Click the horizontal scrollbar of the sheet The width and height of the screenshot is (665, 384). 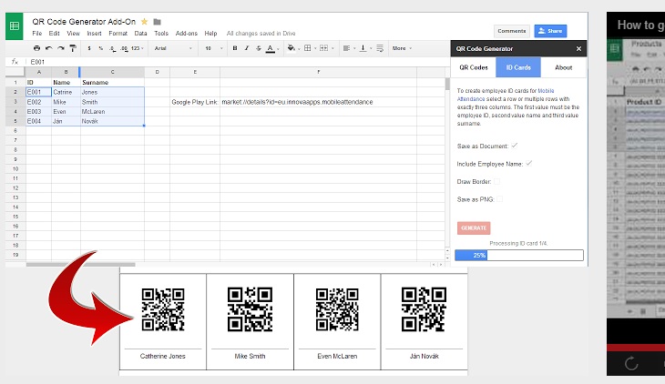(x=80, y=265)
